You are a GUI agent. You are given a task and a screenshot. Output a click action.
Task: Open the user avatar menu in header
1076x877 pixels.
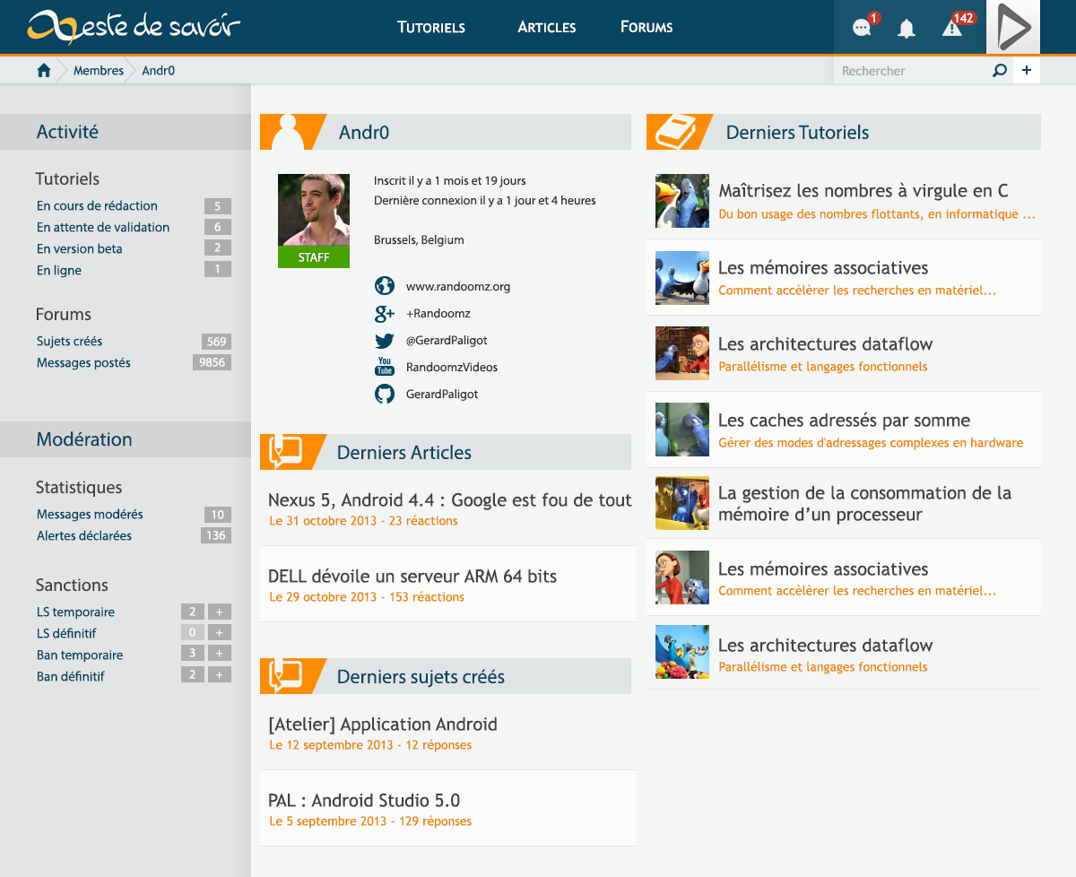(x=1013, y=28)
